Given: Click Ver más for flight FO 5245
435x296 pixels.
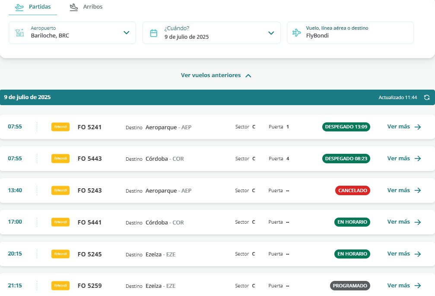Looking at the screenshot, I should coord(399,254).
